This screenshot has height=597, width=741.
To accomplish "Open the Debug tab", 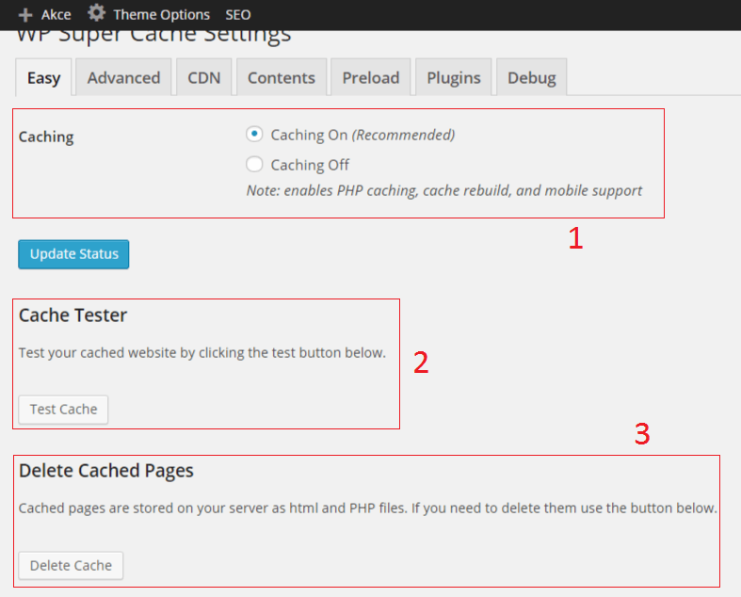I will pos(531,77).
